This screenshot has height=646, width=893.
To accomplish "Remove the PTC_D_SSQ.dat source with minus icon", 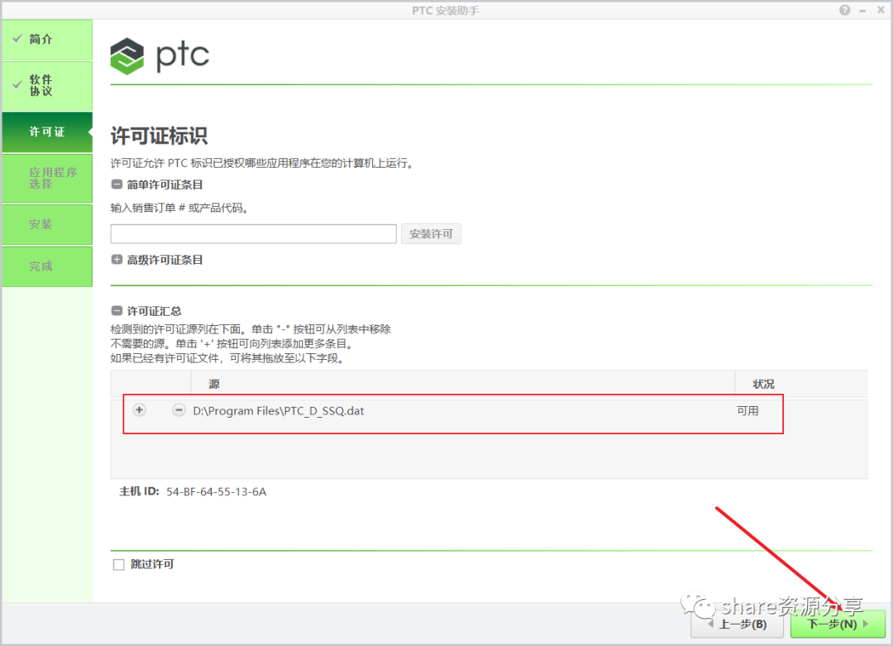I will [x=179, y=409].
